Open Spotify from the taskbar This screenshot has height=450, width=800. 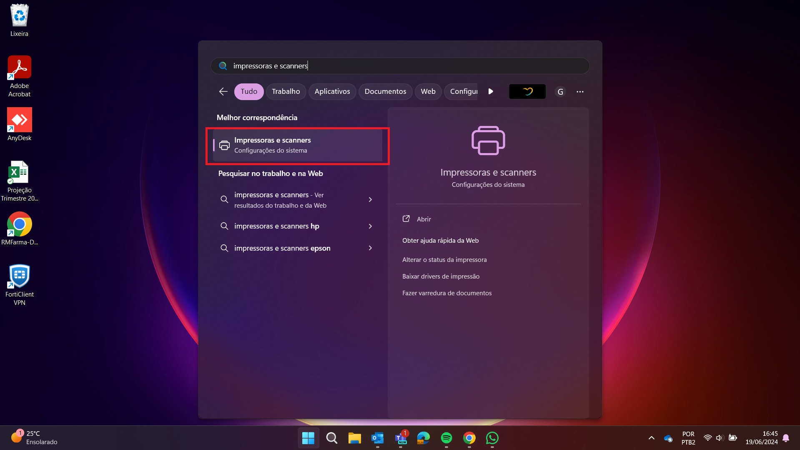[446, 438]
